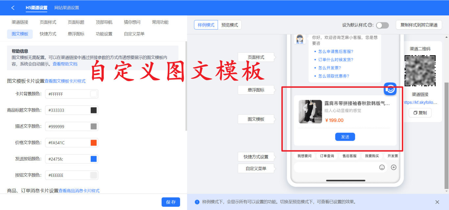Close the blue info banner
The image size is (449, 210).
point(437,202)
